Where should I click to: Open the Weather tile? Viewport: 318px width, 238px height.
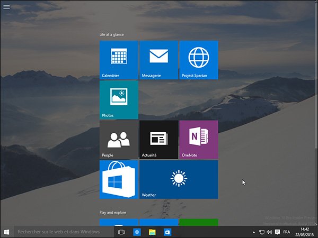point(179,179)
